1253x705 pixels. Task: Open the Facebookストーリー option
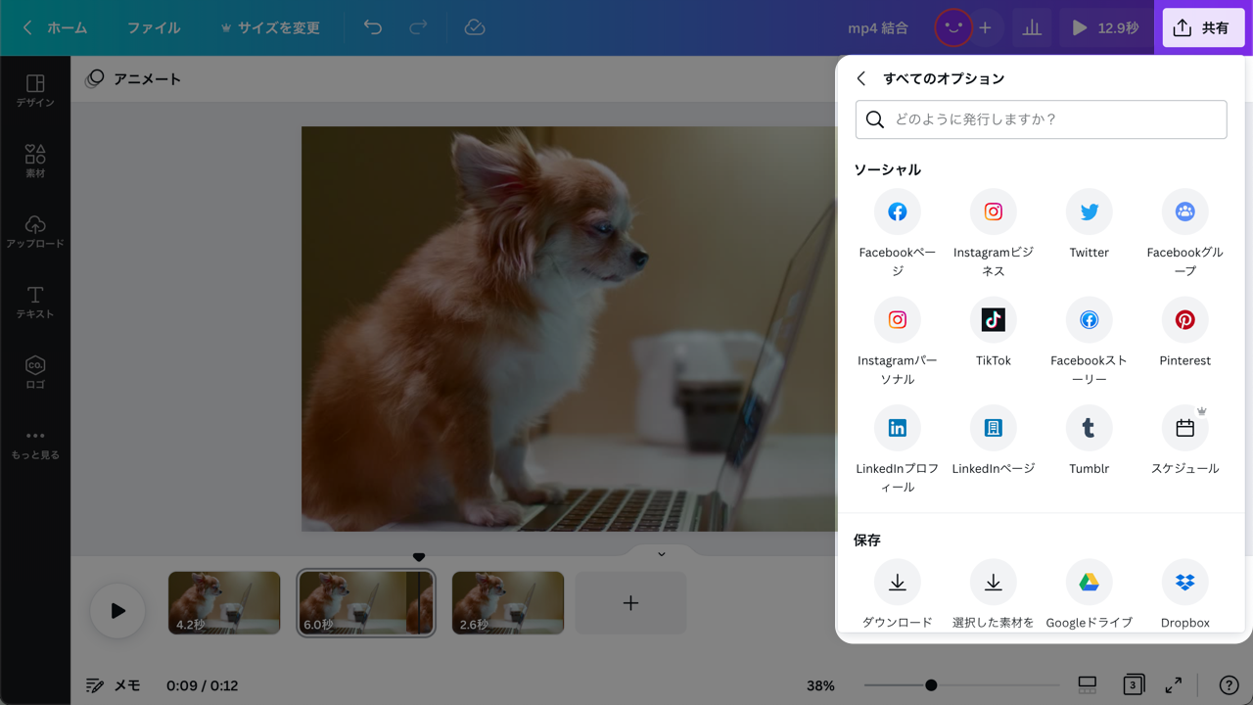coord(1089,320)
